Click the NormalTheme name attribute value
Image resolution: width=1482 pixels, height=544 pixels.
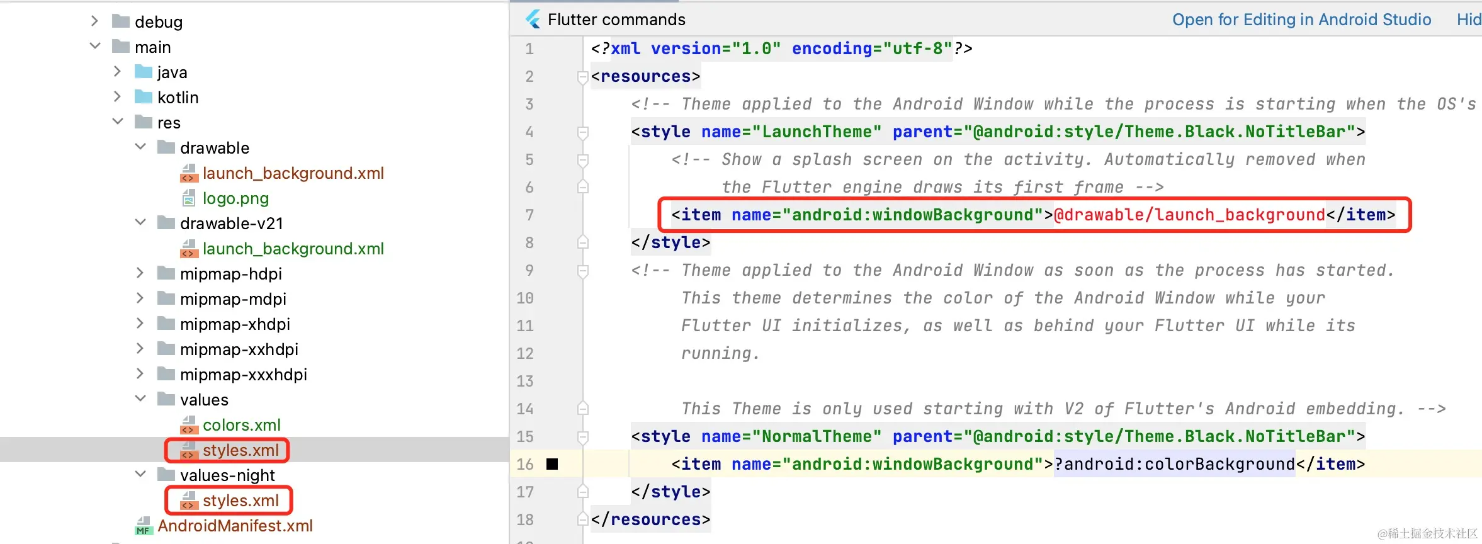(817, 436)
